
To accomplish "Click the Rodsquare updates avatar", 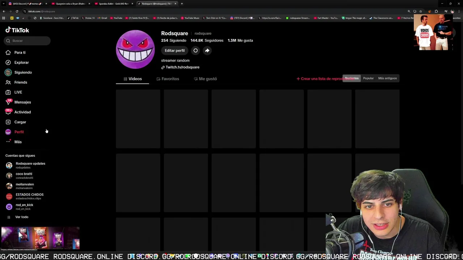I will pos(9,165).
